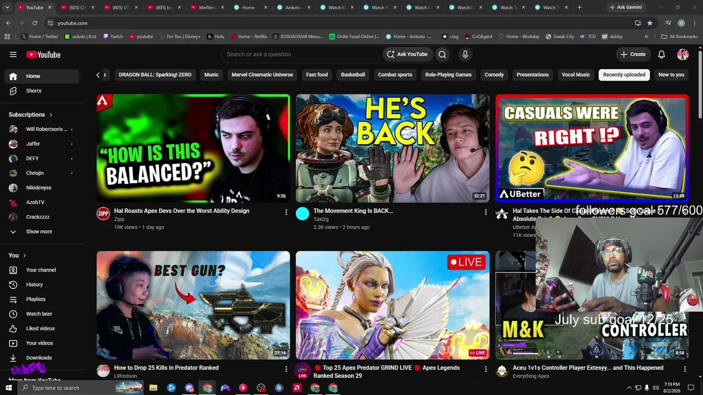This screenshot has height=395, width=703.
Task: Click the YouTube logo
Action: (x=43, y=54)
